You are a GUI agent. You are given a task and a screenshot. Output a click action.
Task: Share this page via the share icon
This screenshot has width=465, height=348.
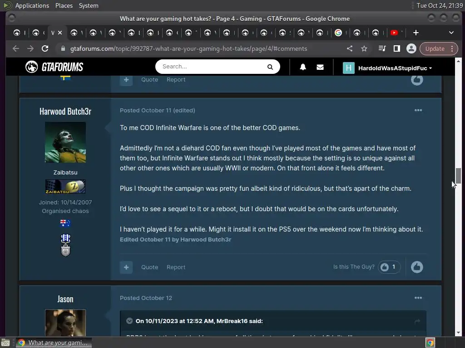pyautogui.click(x=350, y=48)
